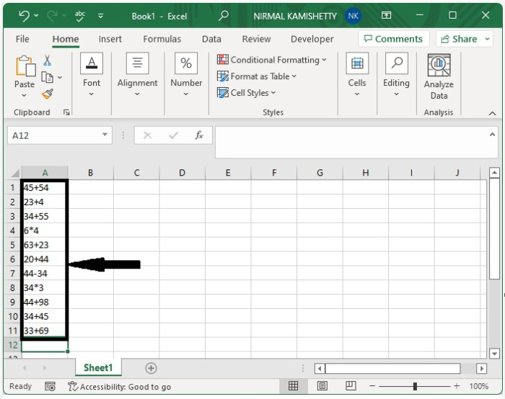
Task: Select column D header
Action: click(x=182, y=173)
